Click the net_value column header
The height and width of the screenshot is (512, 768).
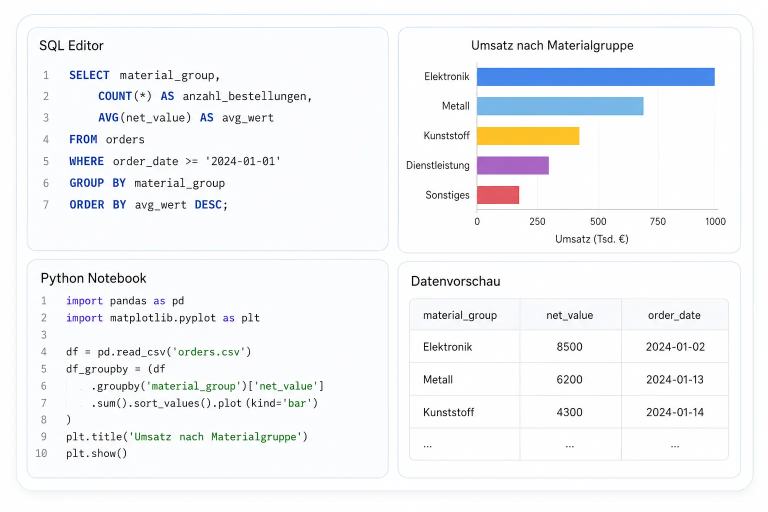pyautogui.click(x=569, y=315)
